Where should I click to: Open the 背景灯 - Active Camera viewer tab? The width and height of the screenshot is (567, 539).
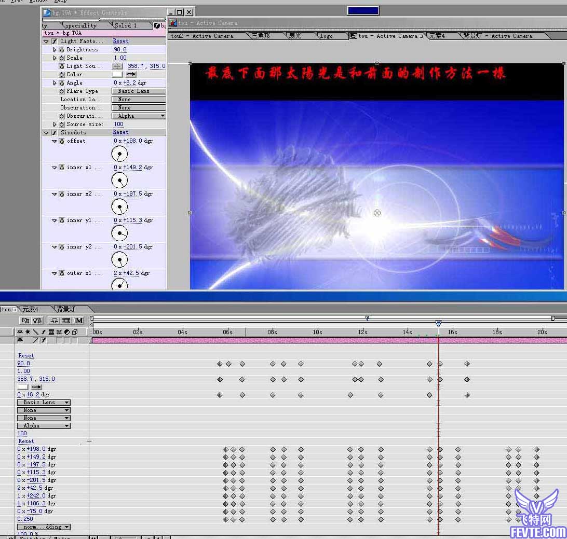click(x=498, y=36)
